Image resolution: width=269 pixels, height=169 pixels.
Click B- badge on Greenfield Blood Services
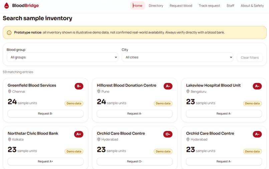(x=79, y=86)
